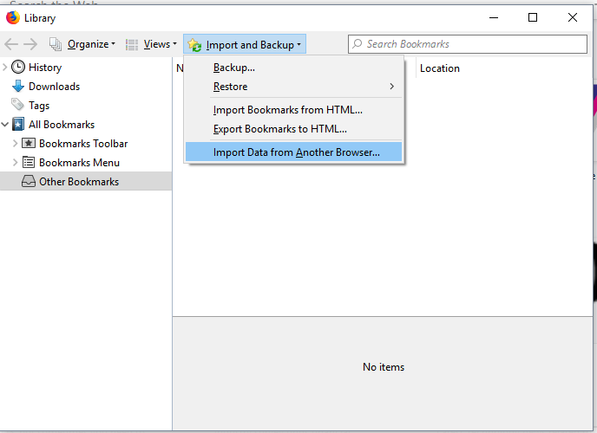
Task: Click the Bookmarks Toolbar star icon
Action: [x=29, y=144]
